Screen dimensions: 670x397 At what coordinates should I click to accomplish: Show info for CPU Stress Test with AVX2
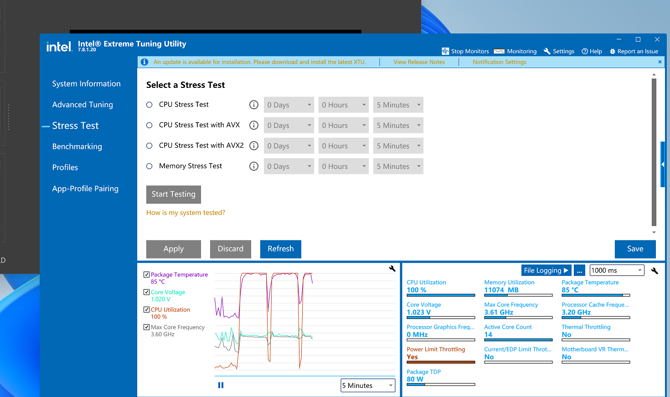254,146
